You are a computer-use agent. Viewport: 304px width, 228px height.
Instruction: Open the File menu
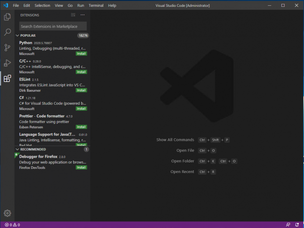pyautogui.click(x=16, y=5)
